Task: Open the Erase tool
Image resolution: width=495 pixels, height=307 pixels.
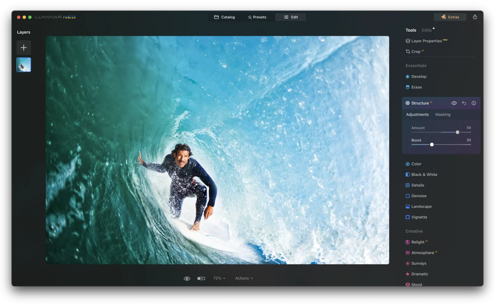Action: 416,87
